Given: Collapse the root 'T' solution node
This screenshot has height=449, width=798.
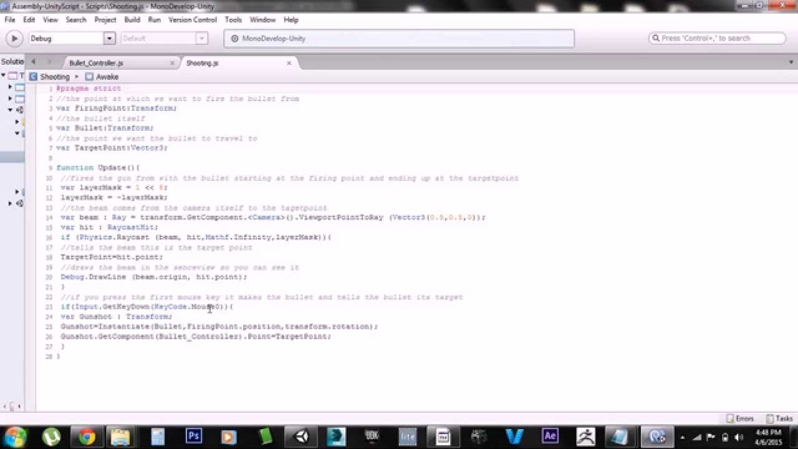Looking at the screenshot, I should [x=3, y=75].
